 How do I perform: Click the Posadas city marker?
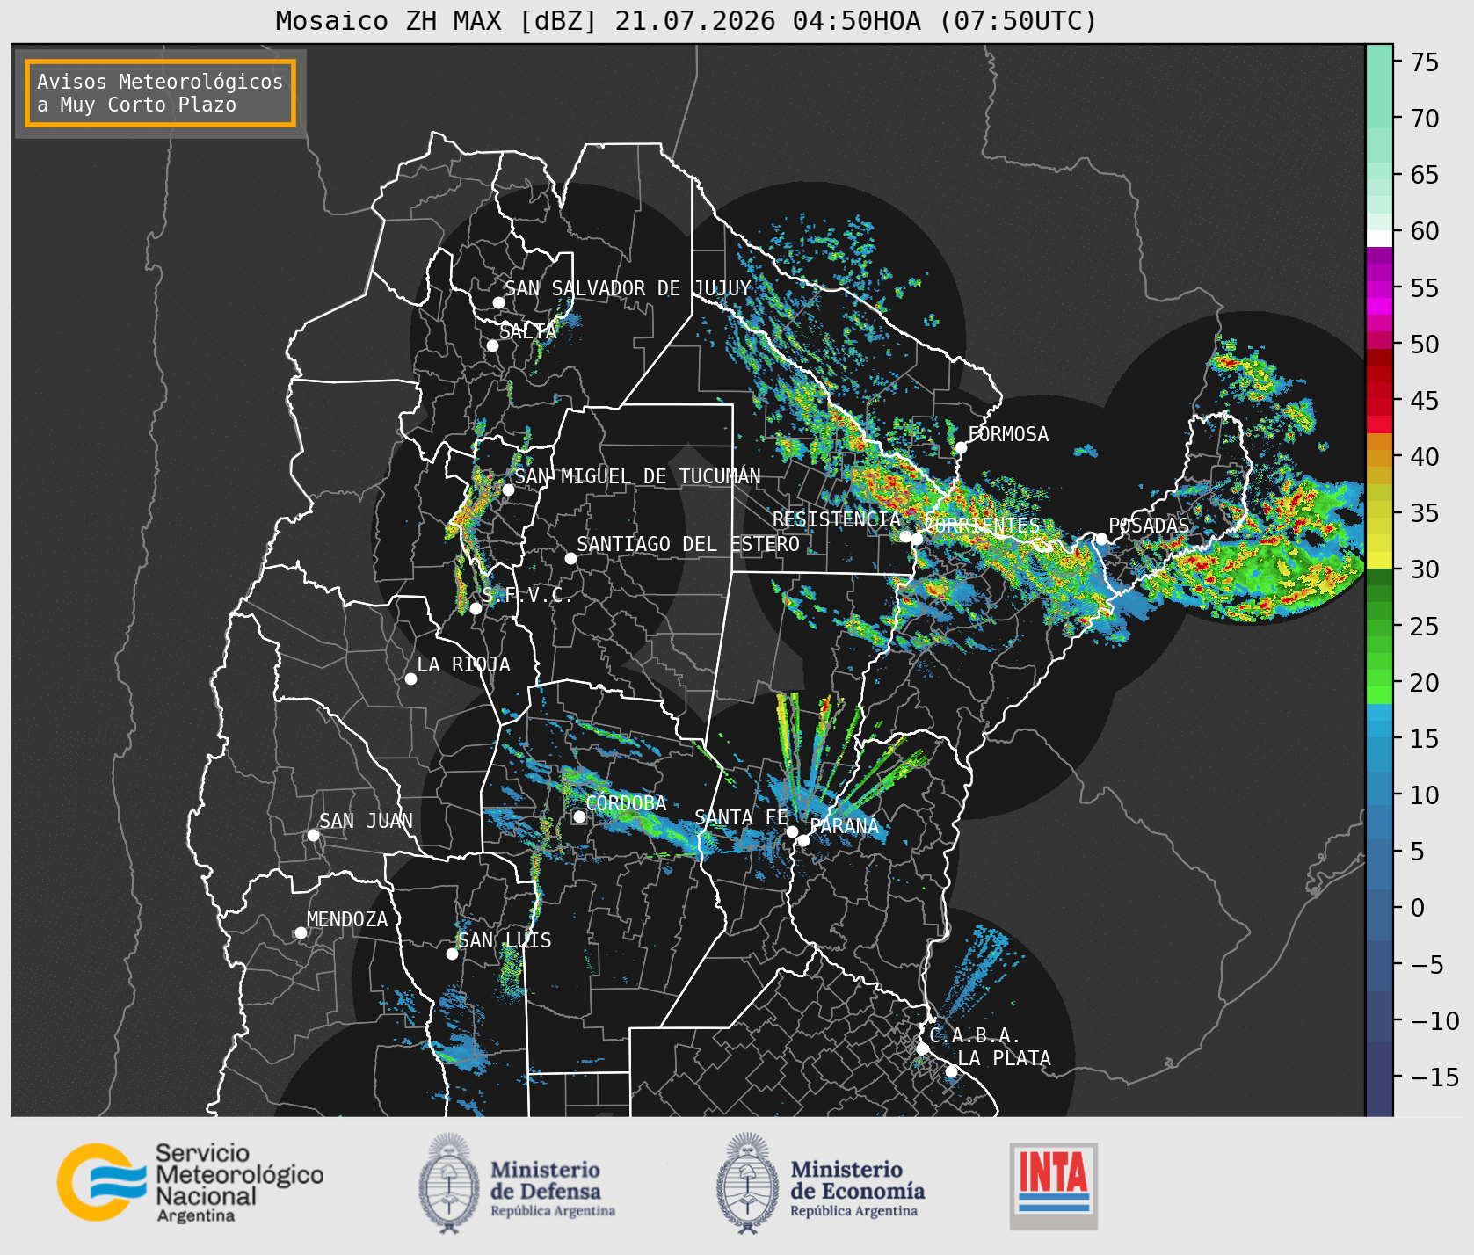[1100, 539]
